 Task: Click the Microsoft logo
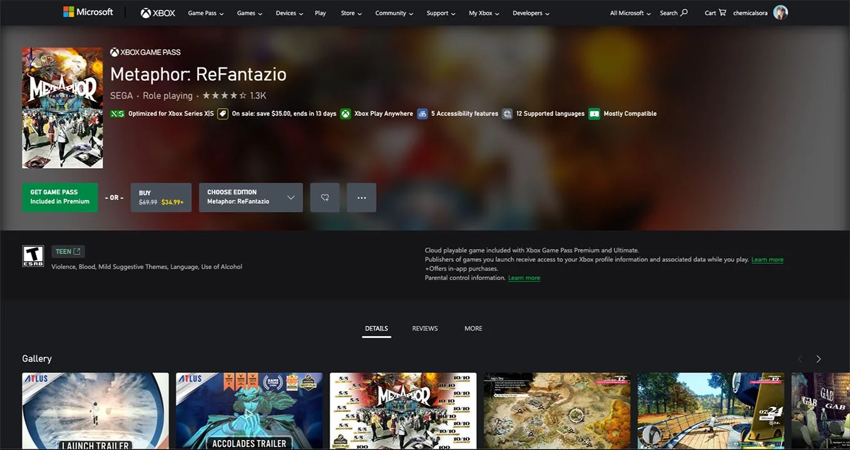88,12
